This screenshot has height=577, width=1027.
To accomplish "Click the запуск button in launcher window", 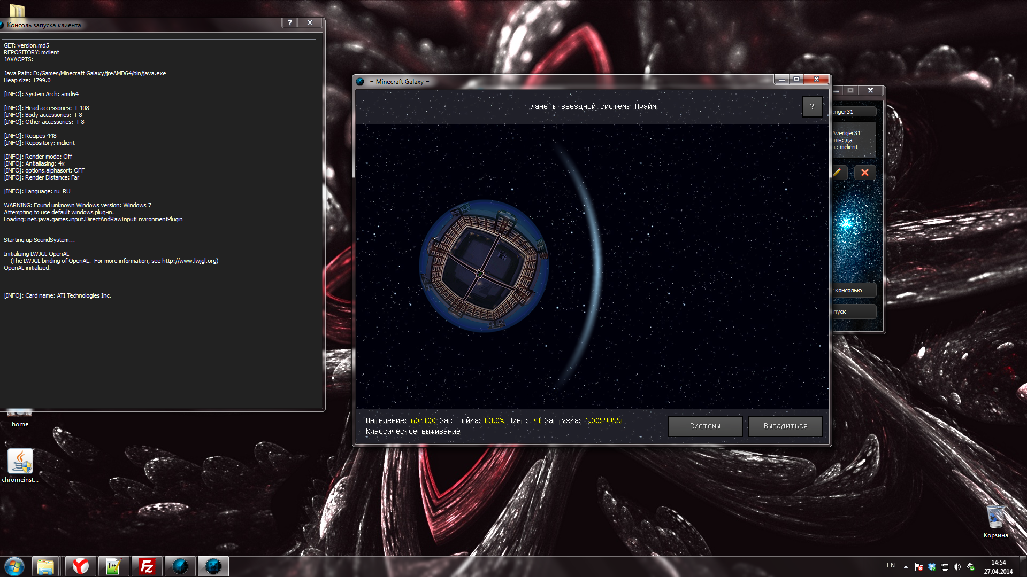I will (x=854, y=311).
